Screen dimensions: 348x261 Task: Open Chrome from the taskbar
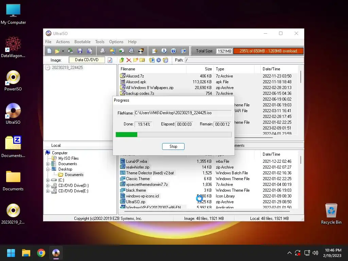tap(41, 253)
